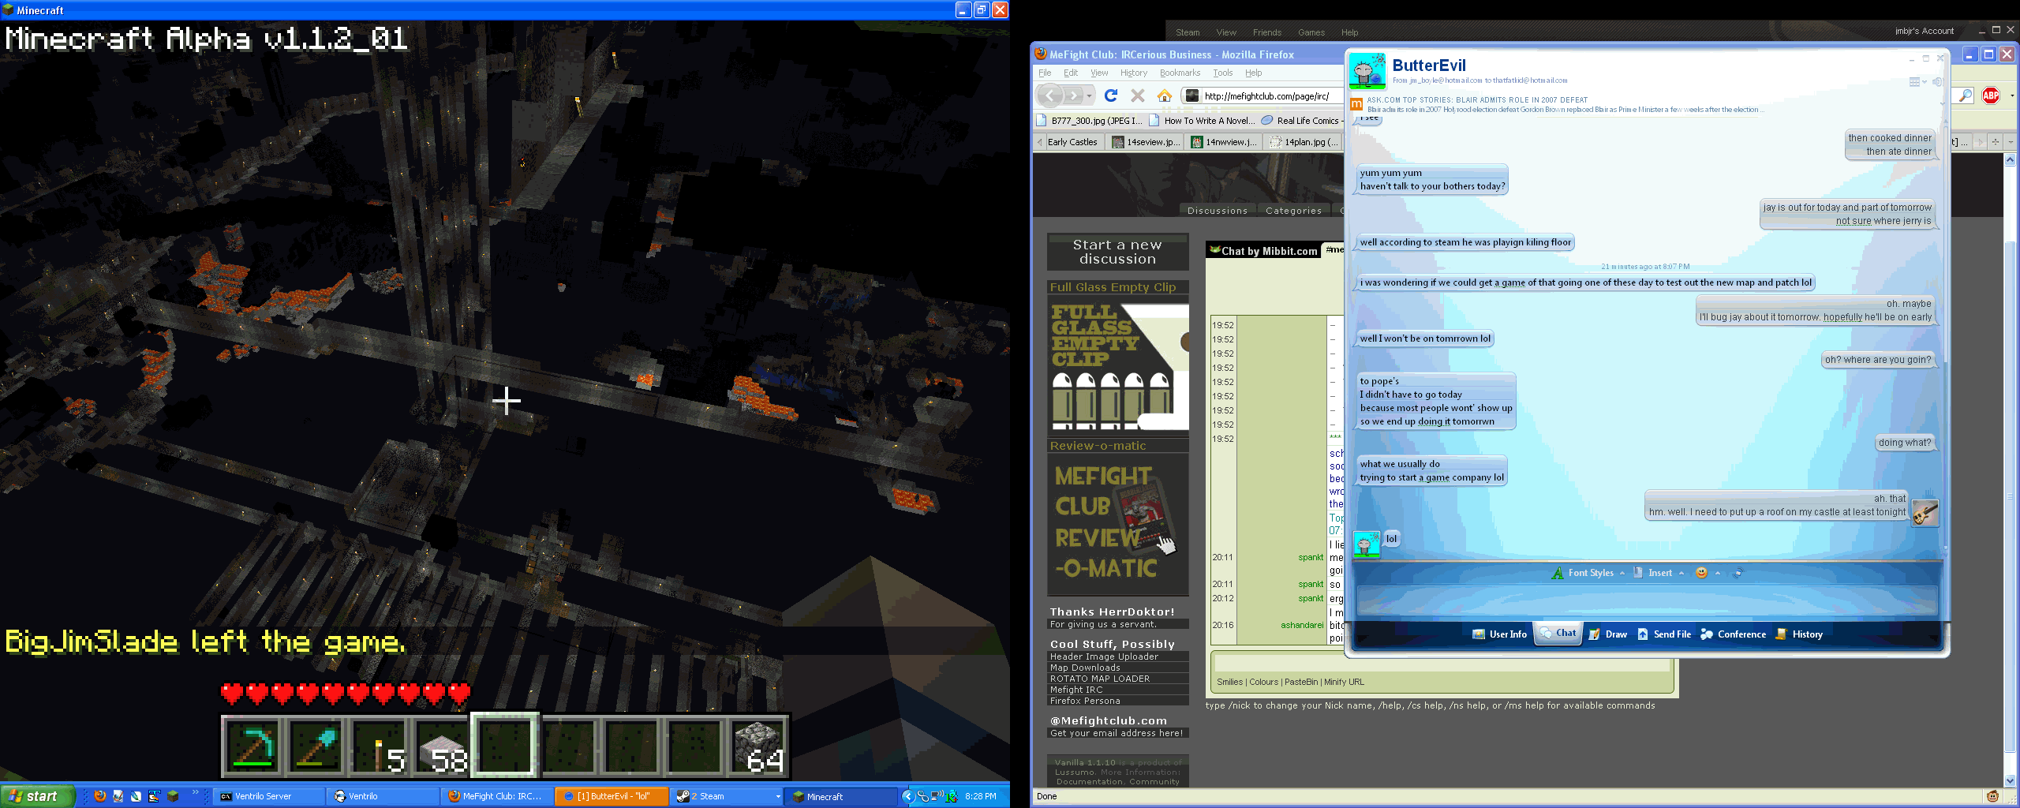The height and width of the screenshot is (808, 2020).
Task: Open Font Styles in chat toolbar
Action: click(x=1588, y=573)
